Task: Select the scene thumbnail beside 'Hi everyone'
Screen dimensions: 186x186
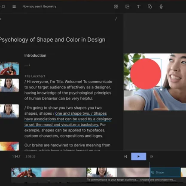Action: (x=9, y=85)
